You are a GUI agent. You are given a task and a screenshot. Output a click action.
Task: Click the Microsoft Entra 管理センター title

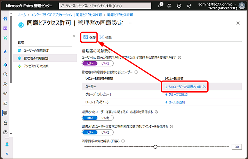point(29,6)
